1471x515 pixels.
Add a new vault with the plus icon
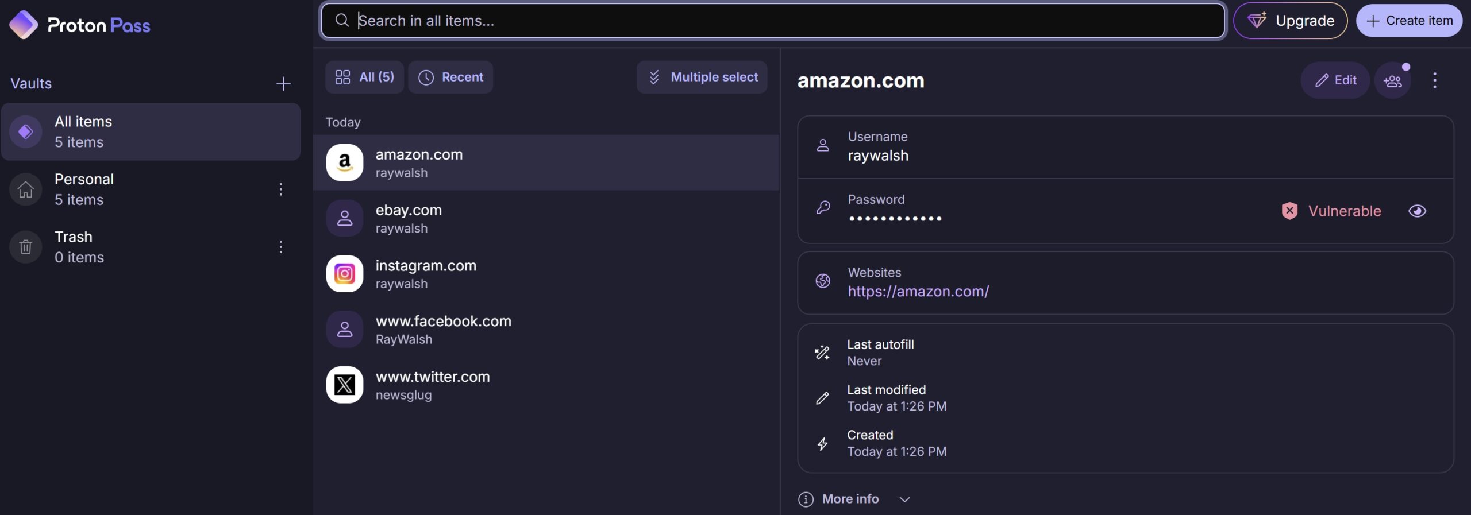(283, 84)
